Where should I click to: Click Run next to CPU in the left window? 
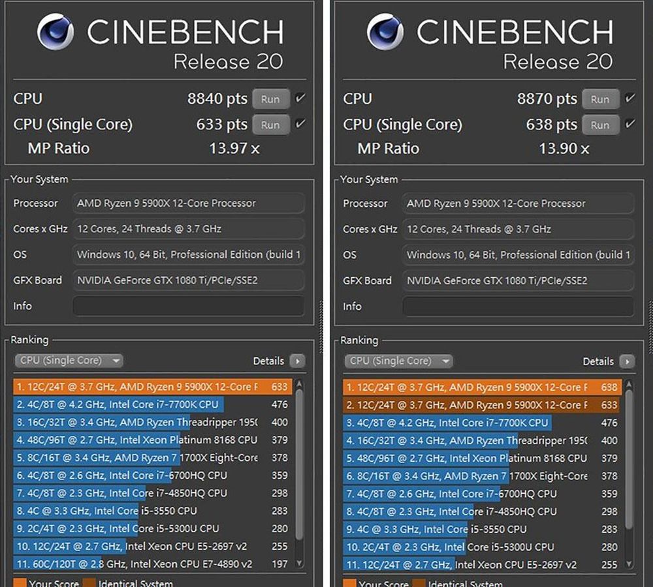[x=271, y=98]
